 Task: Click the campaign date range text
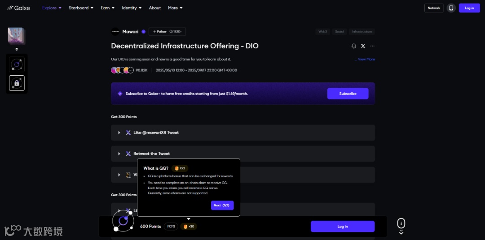196,70
